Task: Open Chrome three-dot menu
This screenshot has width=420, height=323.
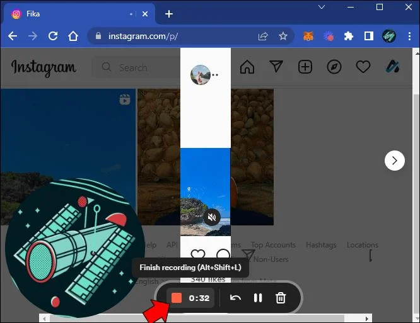Action: 409,36
